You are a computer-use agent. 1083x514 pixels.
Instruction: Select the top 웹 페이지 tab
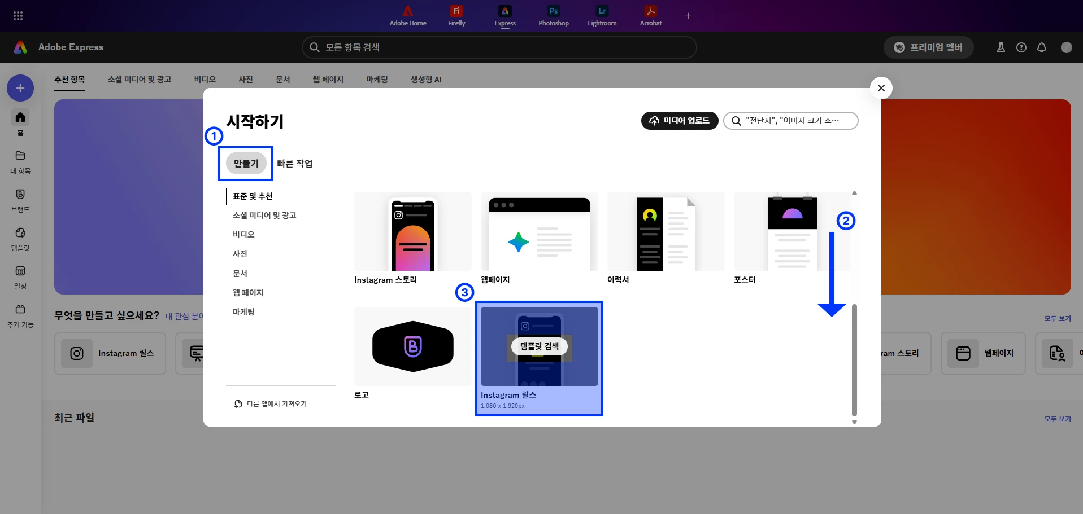(x=328, y=80)
